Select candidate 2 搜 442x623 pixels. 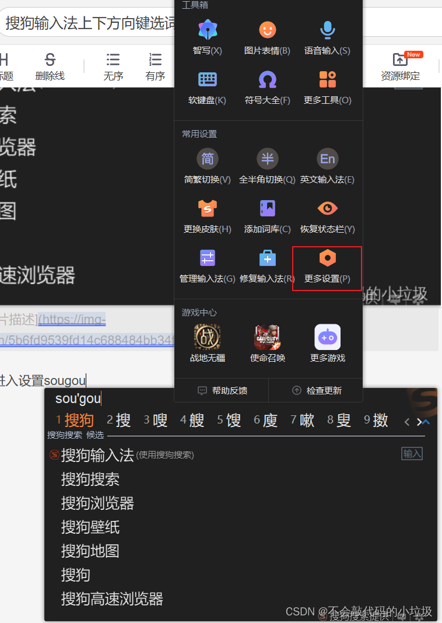pos(118,420)
